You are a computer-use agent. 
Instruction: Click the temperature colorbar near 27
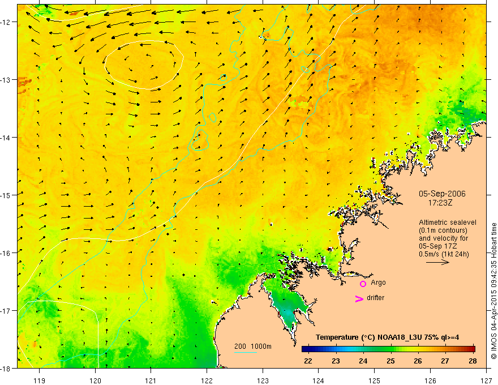click(x=445, y=349)
